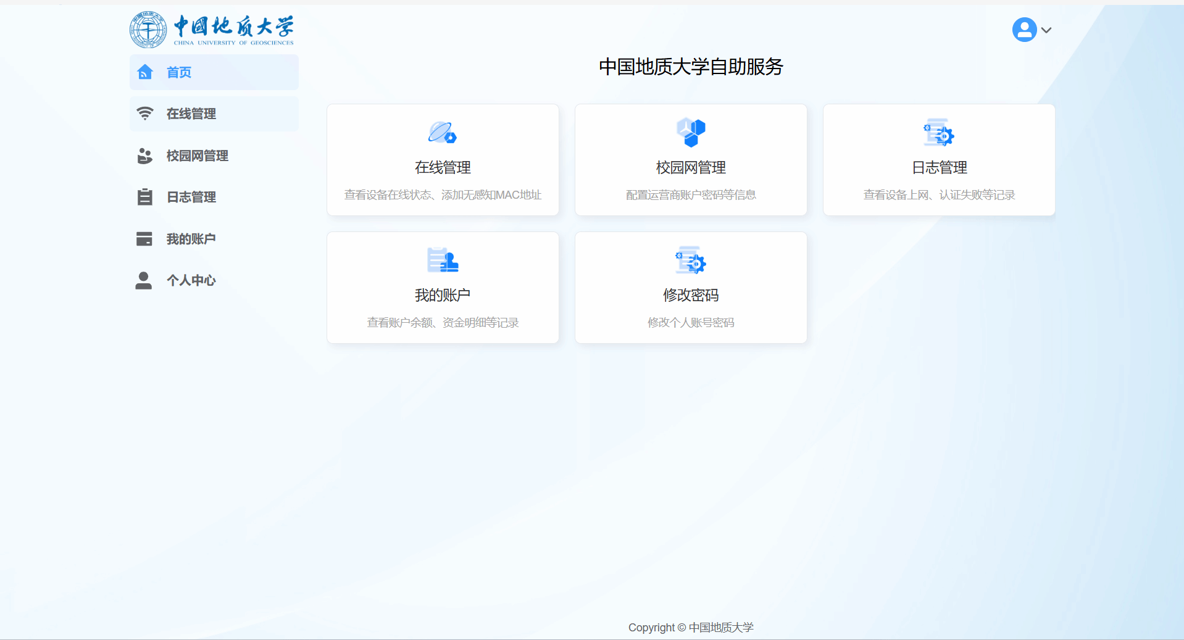This screenshot has width=1184, height=640.
Task: Click the planet icon on 在线管理 card
Action: [443, 133]
